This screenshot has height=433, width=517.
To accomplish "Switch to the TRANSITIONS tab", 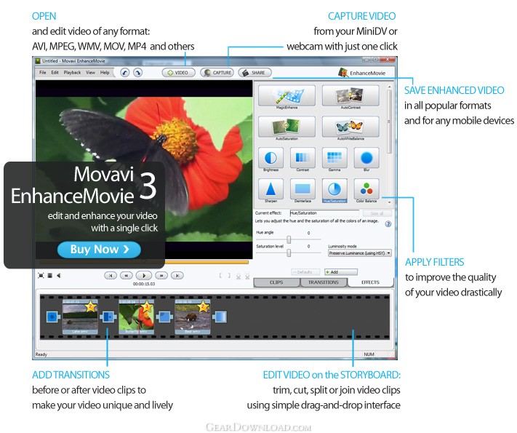I will [323, 282].
